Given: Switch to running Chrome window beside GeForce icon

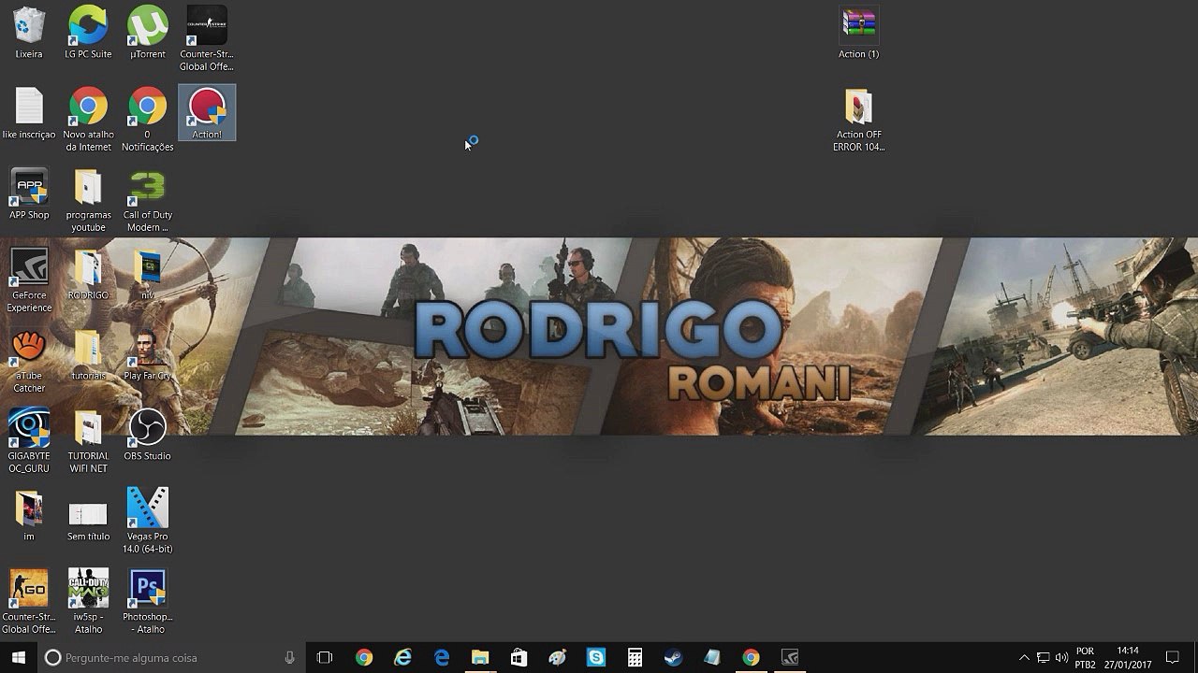Looking at the screenshot, I should [751, 657].
